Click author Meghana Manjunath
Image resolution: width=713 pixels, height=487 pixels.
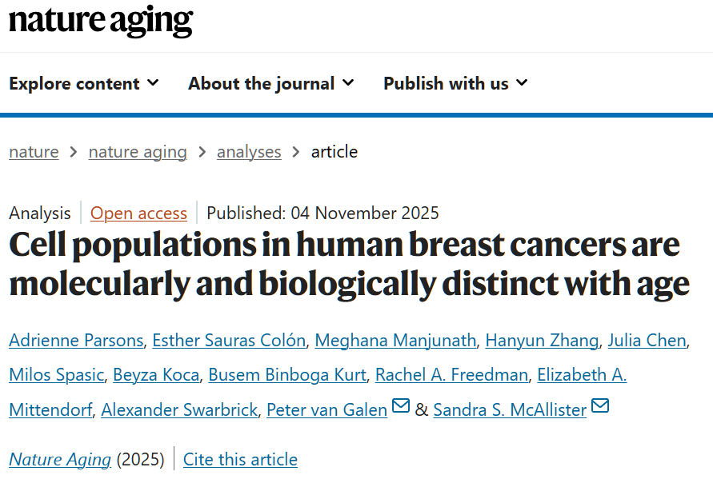click(x=396, y=341)
